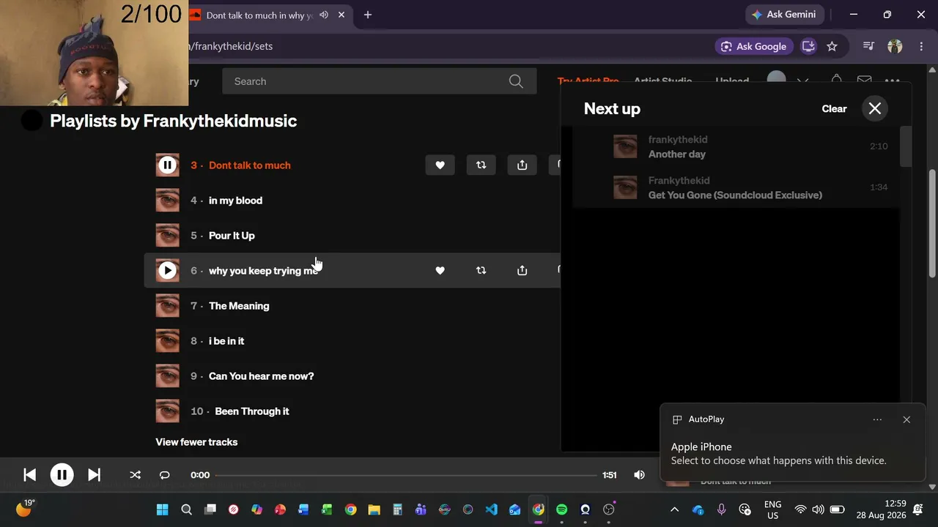Open the weather widget showing 19°
Image resolution: width=938 pixels, height=527 pixels.
[x=25, y=508]
